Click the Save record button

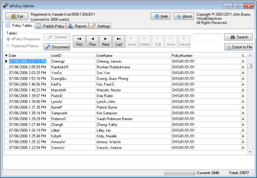click(x=171, y=41)
